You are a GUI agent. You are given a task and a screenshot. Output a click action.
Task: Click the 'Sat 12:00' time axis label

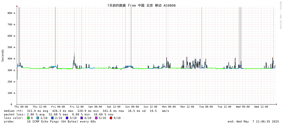coord(114,107)
